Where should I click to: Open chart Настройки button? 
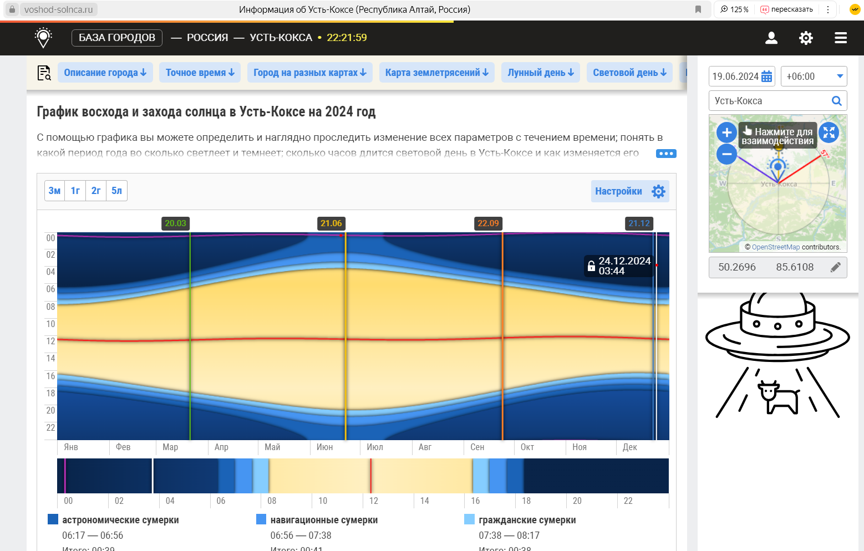pos(629,191)
